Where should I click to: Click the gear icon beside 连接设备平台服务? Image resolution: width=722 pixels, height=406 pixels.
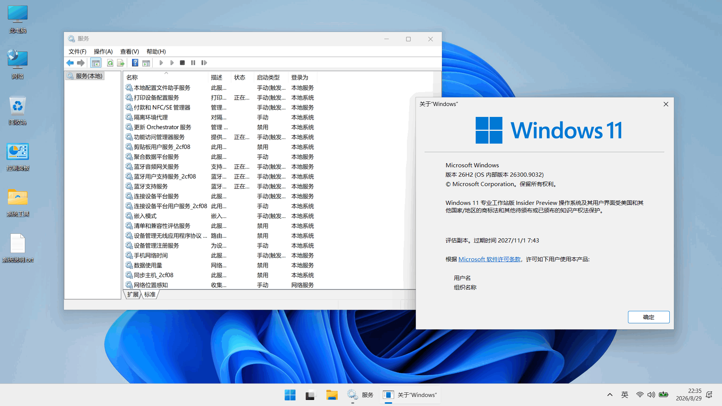(129, 196)
